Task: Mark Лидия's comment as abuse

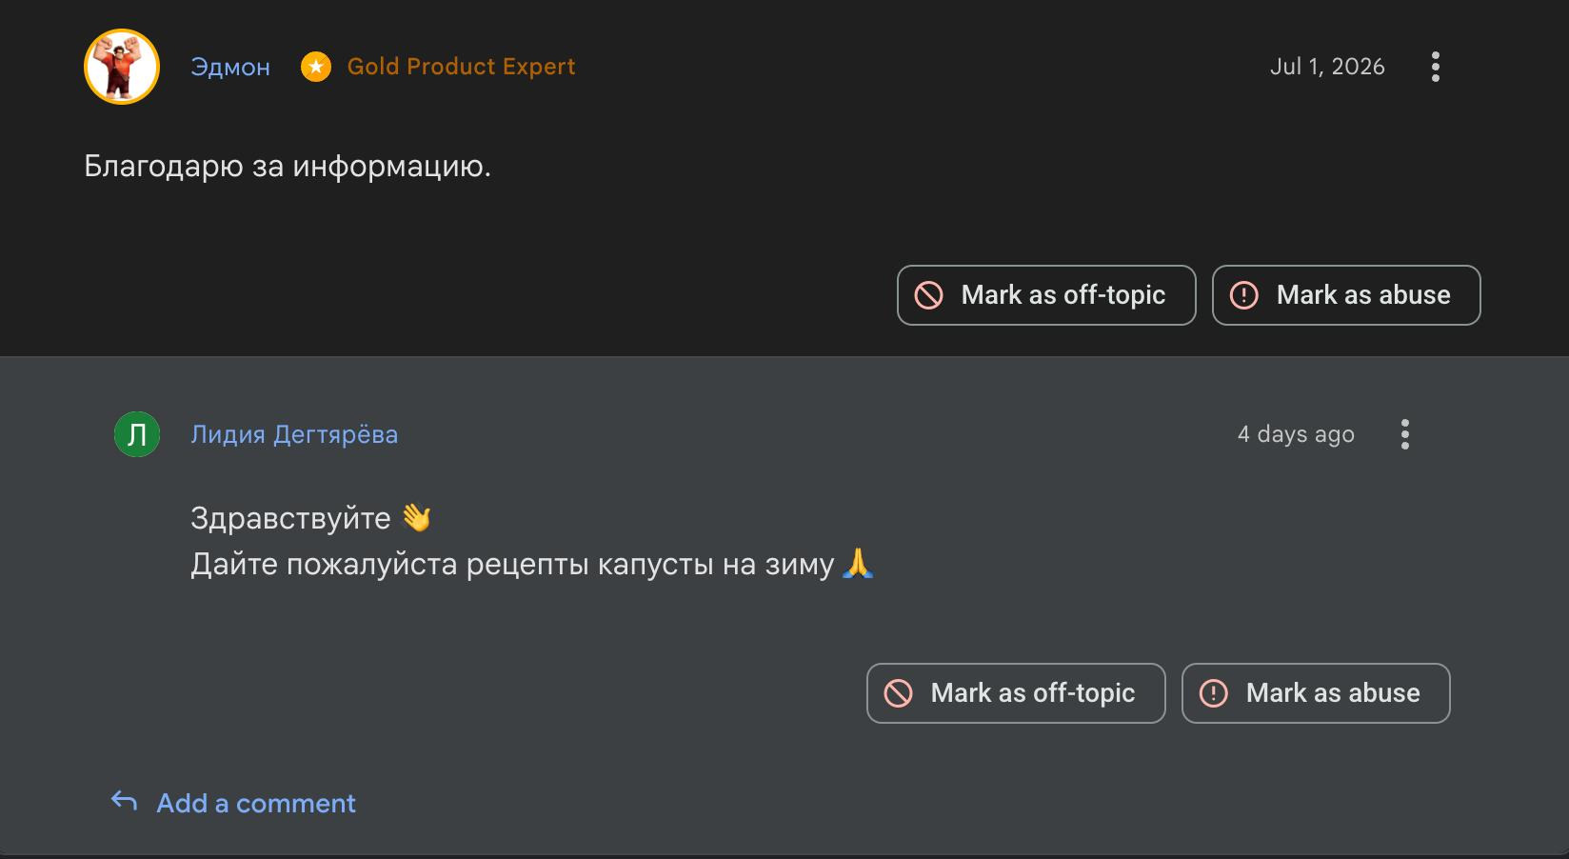Action: 1316,693
